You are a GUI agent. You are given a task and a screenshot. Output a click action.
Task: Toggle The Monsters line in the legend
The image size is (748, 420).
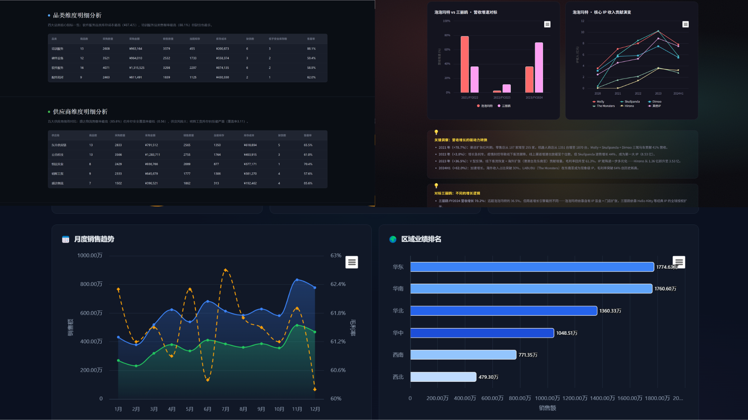(603, 106)
